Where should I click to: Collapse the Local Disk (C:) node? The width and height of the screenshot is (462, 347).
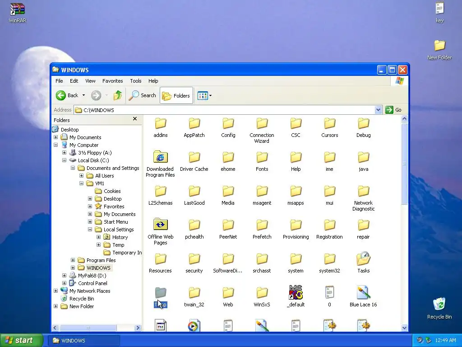[x=64, y=160]
